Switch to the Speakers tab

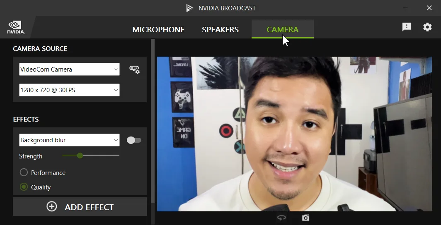pos(220,29)
